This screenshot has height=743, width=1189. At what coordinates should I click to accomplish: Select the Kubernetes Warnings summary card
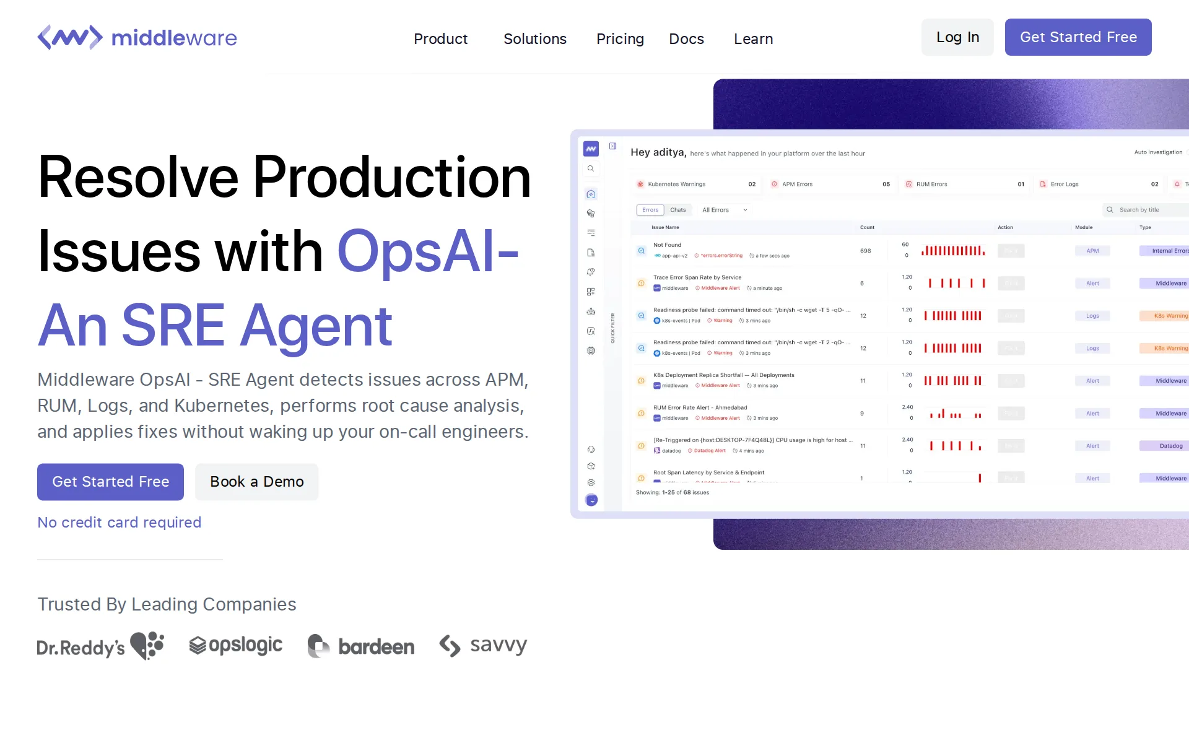pos(697,184)
